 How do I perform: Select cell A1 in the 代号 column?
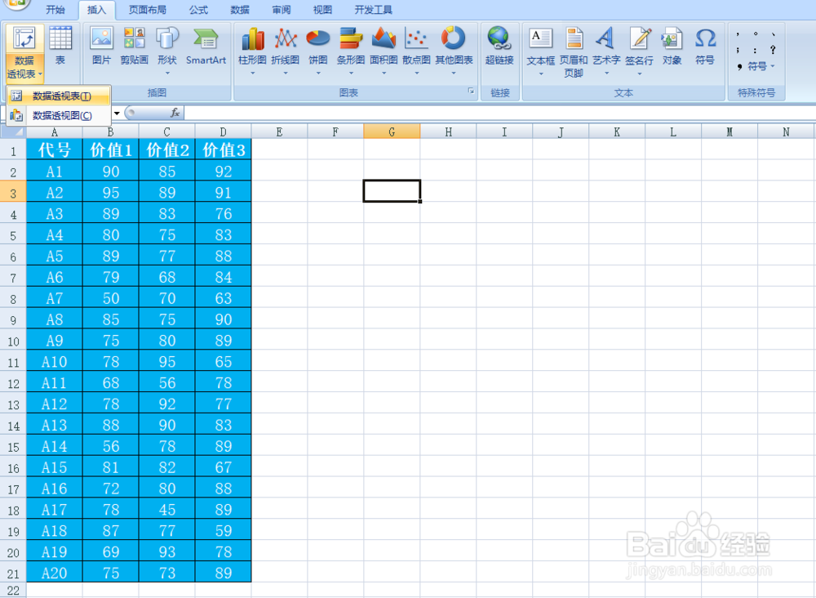pos(54,172)
